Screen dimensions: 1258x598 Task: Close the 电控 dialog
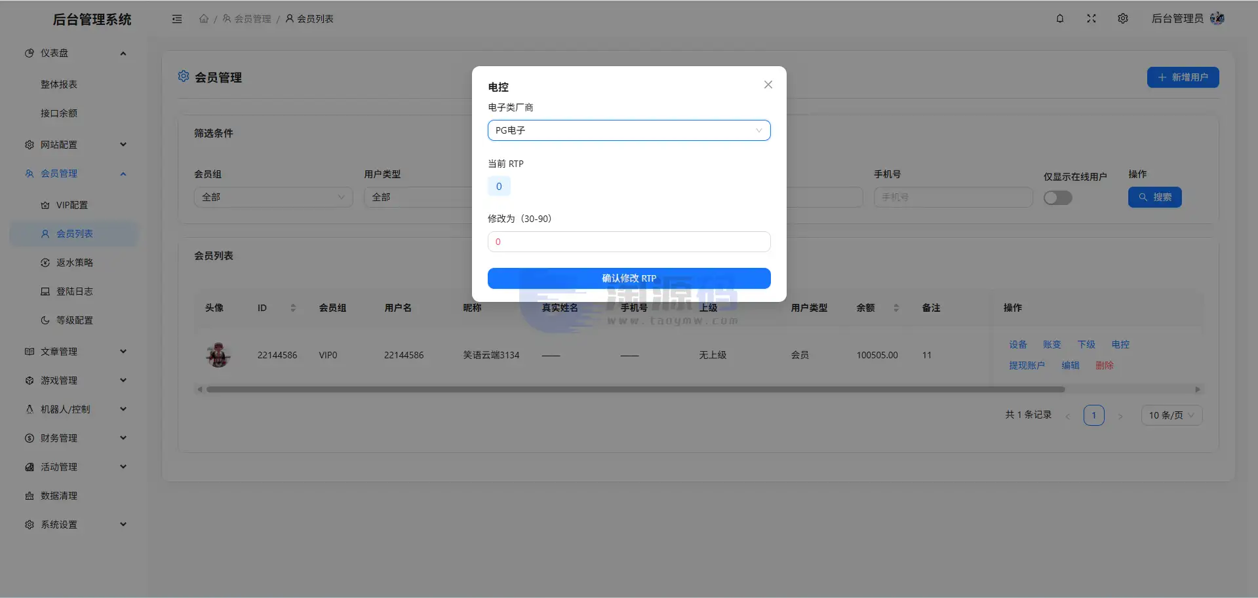[x=768, y=84]
